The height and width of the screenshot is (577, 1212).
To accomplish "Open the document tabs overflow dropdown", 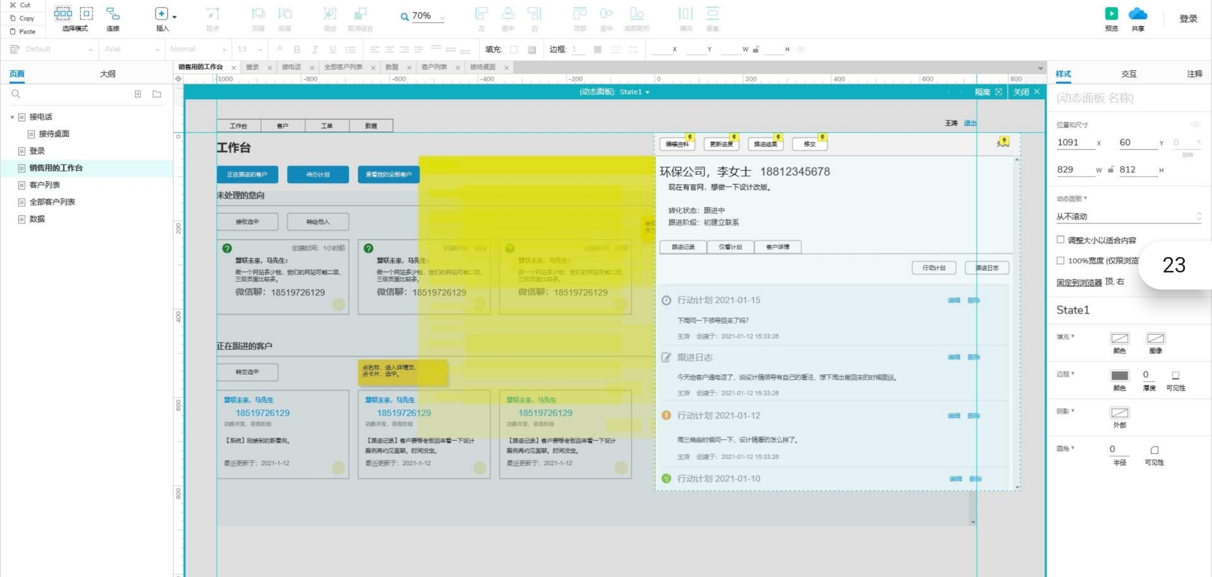I will [x=1040, y=68].
